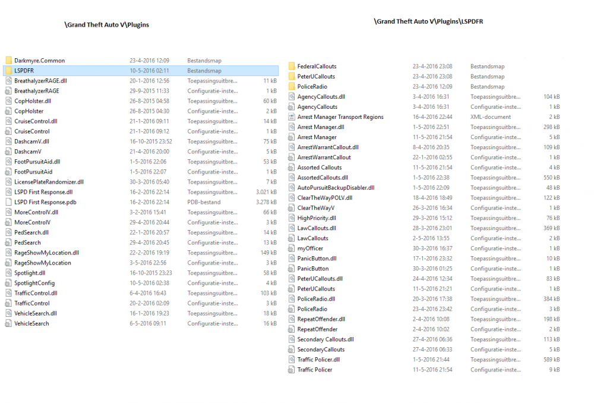Viewport: 594px width, 403px height.
Task: Select the AutoPursuitBackupDisabler.dll file name
Action: 336,188
